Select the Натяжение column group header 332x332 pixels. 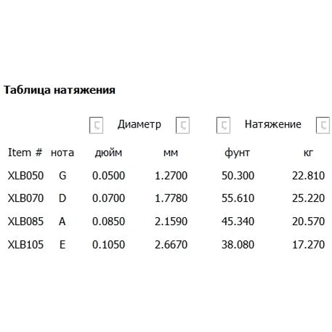pos(273,124)
